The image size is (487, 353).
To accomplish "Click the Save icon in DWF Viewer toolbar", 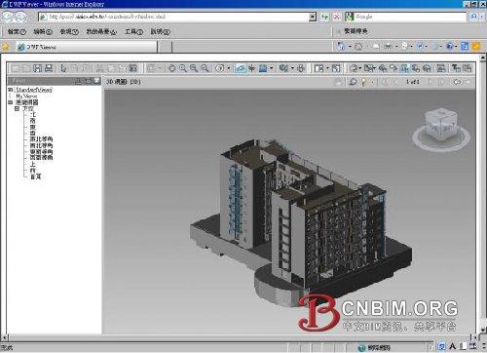I will (38, 68).
